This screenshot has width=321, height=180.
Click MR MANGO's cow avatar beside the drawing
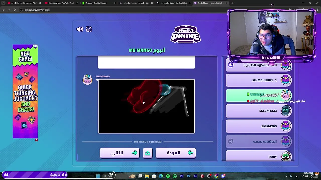pos(87,80)
